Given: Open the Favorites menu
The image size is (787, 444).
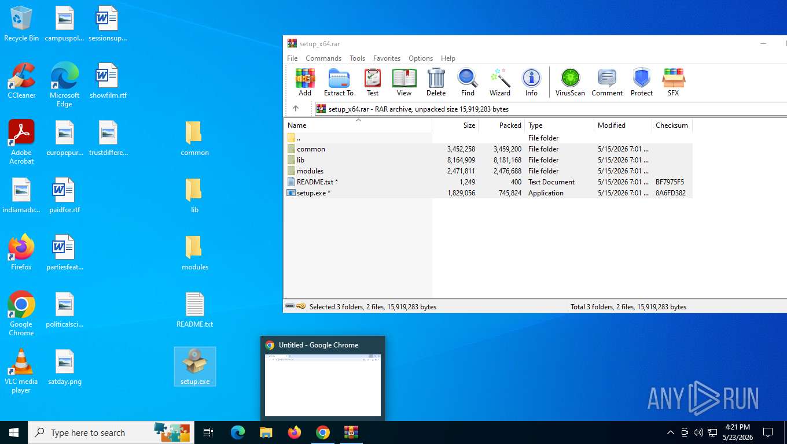Looking at the screenshot, I should point(387,58).
